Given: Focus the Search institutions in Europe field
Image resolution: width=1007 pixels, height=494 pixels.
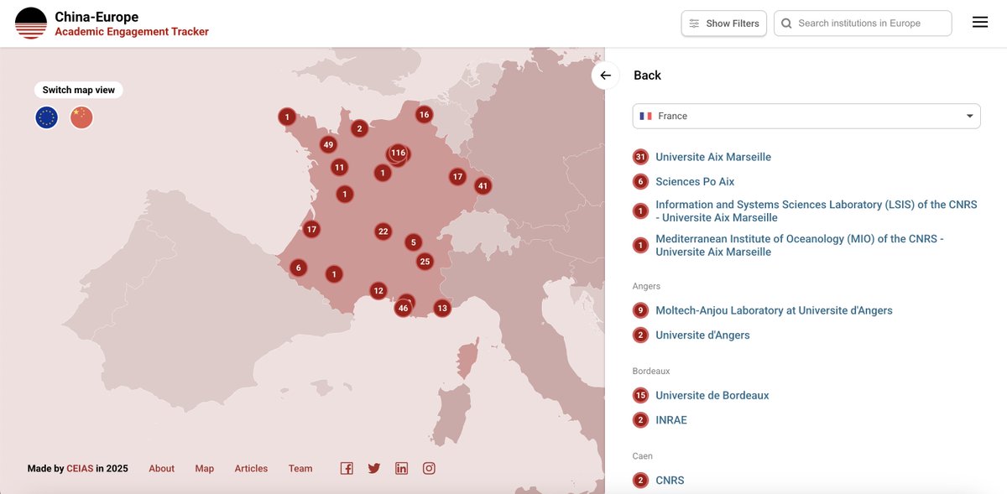Looking at the screenshot, I should 863,23.
